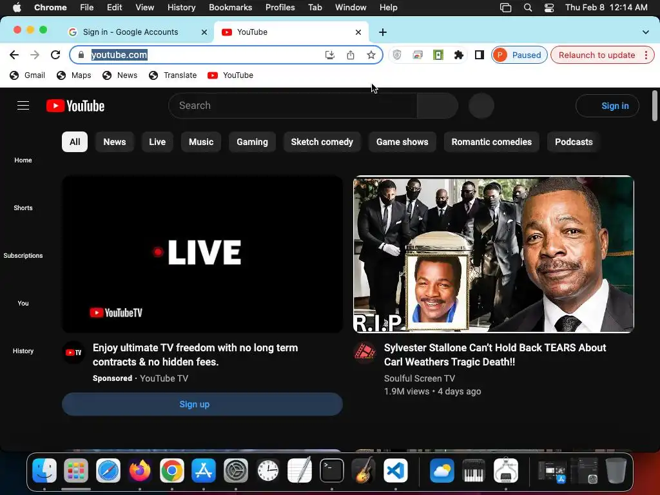Open the Bookmarks menu
The height and width of the screenshot is (495, 660).
tap(230, 8)
